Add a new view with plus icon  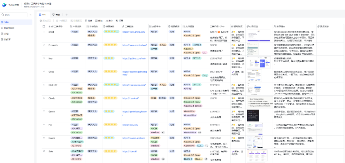pos(67,14)
